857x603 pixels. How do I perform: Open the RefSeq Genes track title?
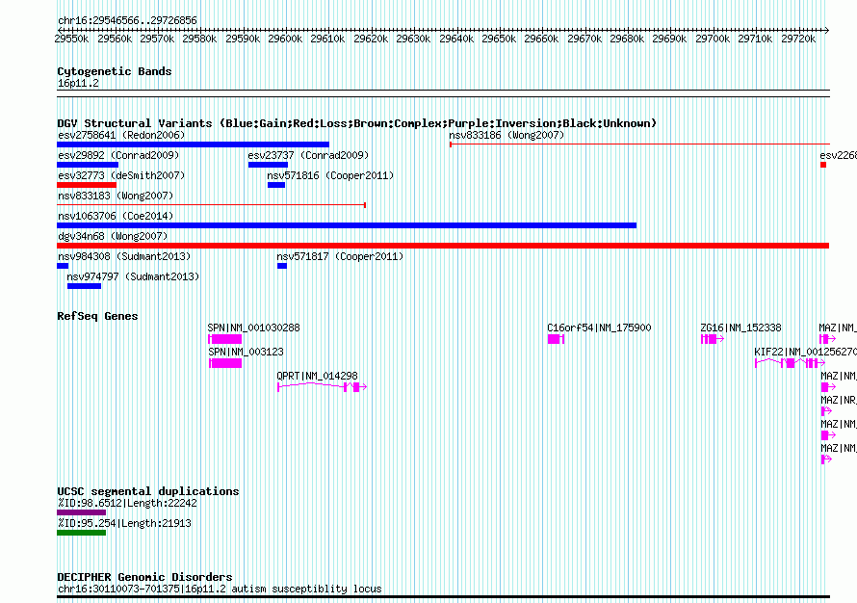pos(97,316)
